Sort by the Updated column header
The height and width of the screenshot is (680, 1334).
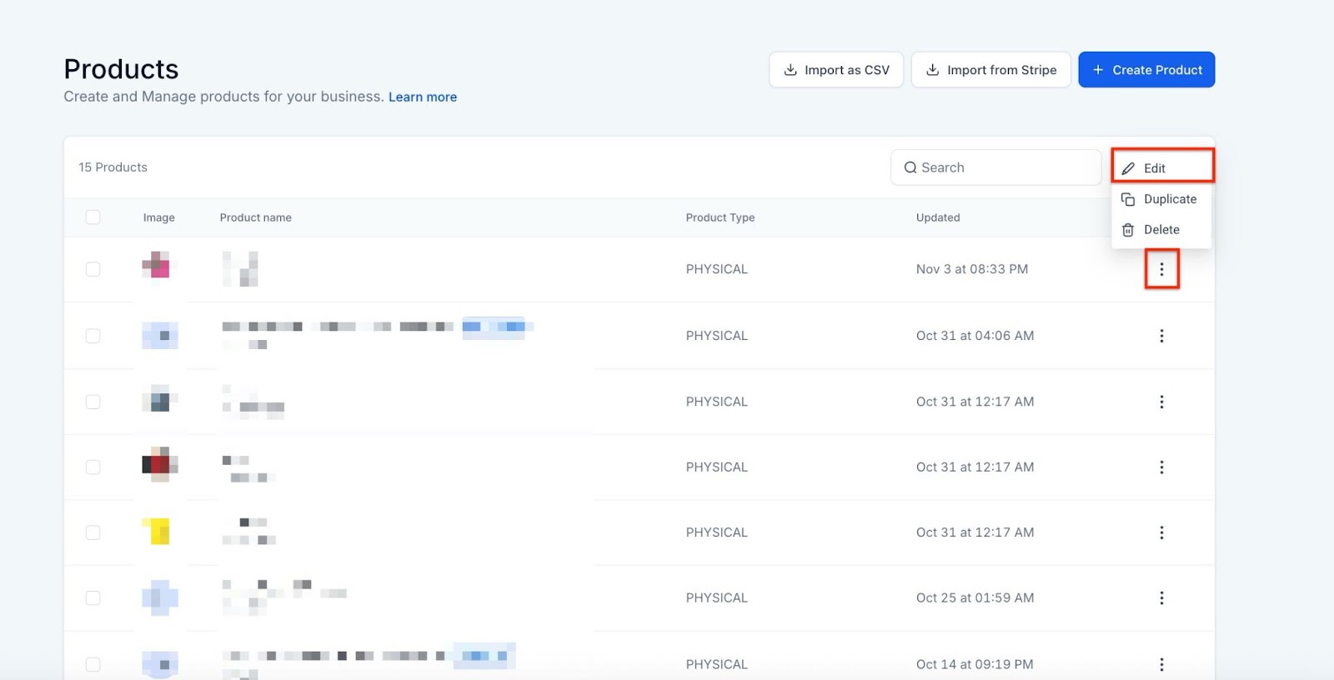pyautogui.click(x=938, y=217)
